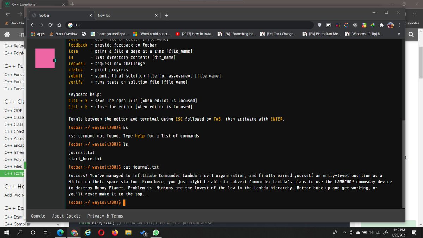This screenshot has width=423, height=238.
Task: Open Google Chrome from taskbar
Action: tap(74, 233)
